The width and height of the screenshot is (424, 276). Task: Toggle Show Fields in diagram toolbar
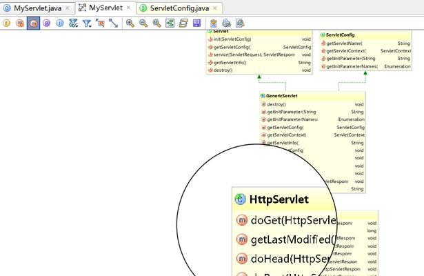[6, 23]
